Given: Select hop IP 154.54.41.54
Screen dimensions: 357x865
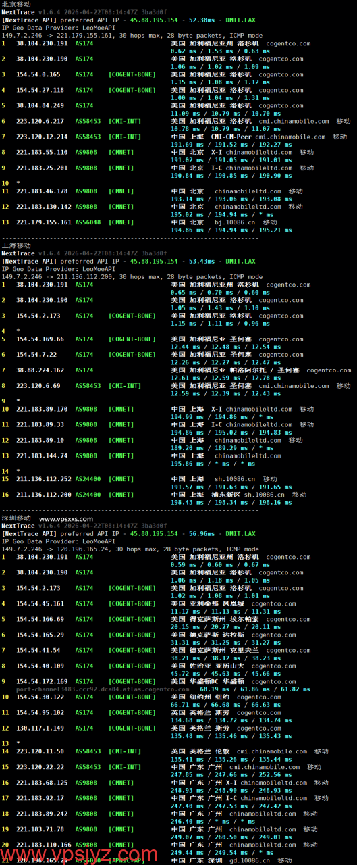Looking at the screenshot, I should (38, 651).
